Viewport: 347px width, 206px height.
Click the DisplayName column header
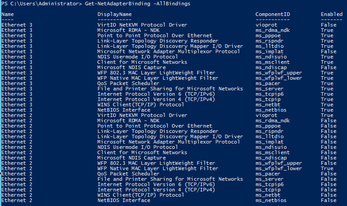pos(114,15)
